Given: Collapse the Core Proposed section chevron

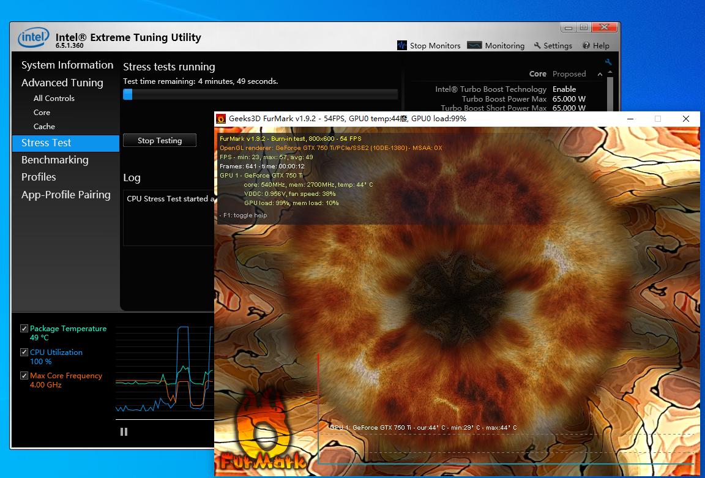Looking at the screenshot, I should pos(600,74).
